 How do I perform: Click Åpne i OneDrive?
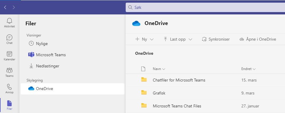point(258,39)
